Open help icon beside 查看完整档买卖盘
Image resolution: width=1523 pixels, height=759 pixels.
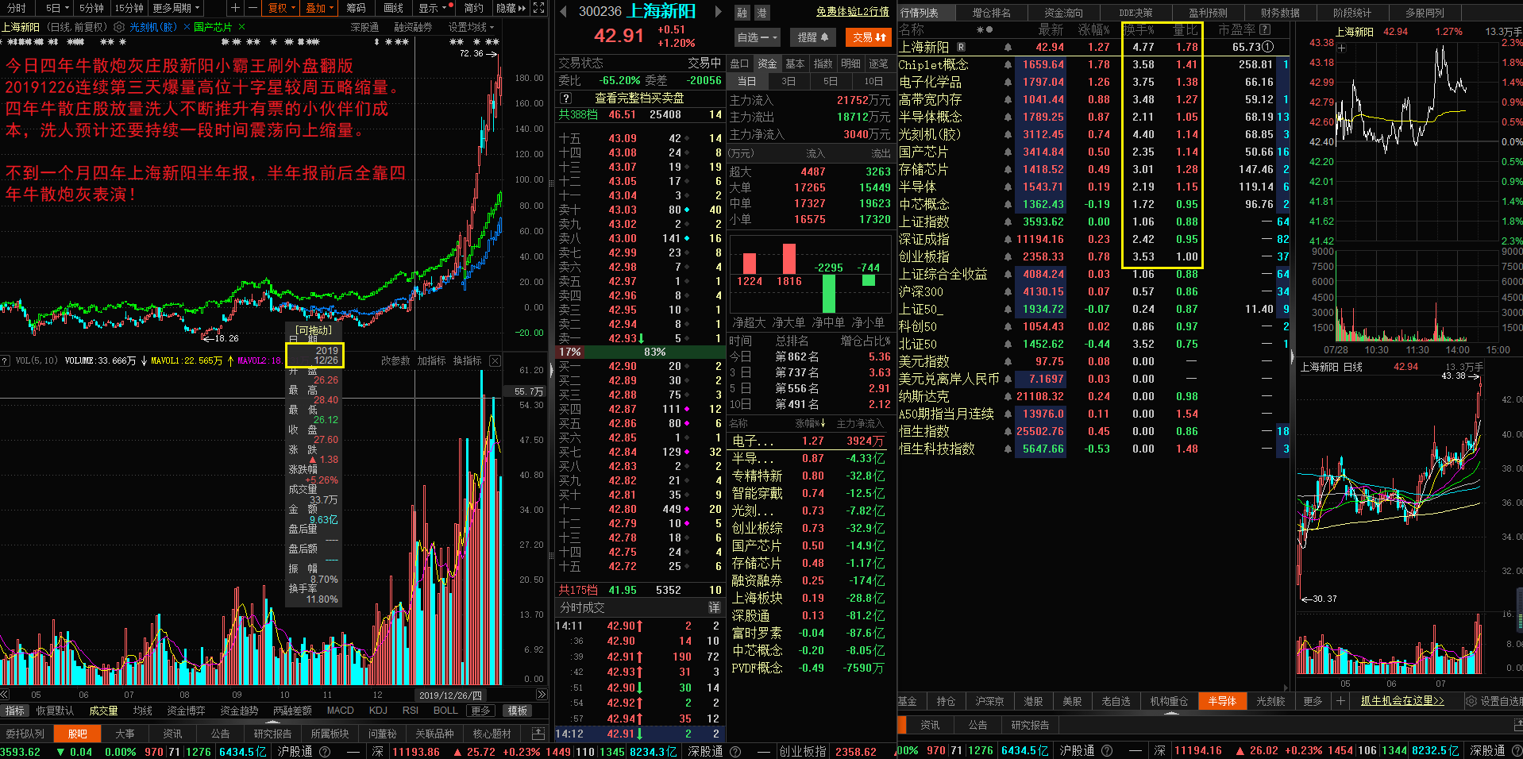click(x=565, y=98)
